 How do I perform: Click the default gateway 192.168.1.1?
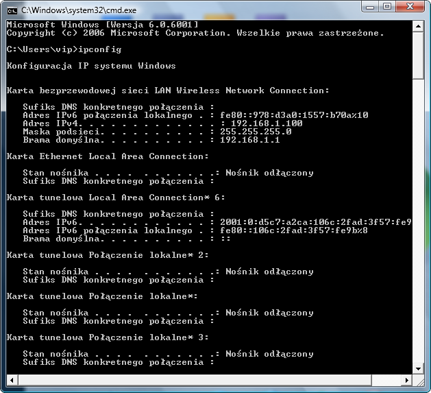pyautogui.click(x=250, y=140)
